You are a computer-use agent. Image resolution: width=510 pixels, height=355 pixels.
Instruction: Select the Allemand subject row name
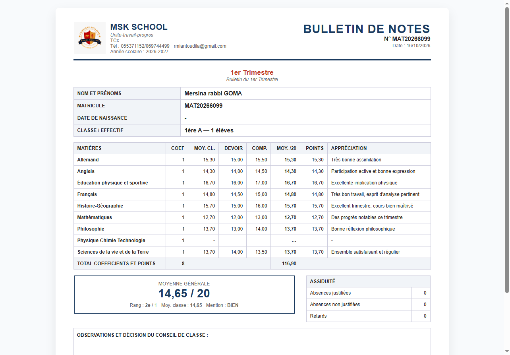(88, 160)
